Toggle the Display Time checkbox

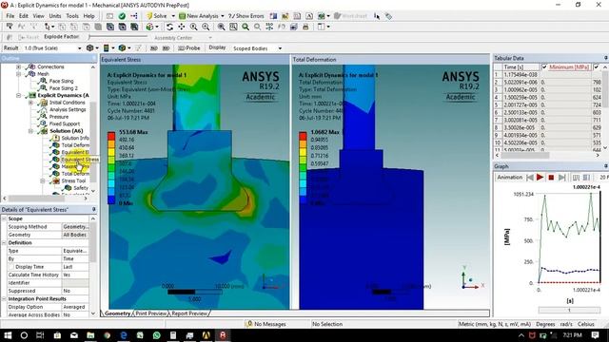(x=11, y=267)
